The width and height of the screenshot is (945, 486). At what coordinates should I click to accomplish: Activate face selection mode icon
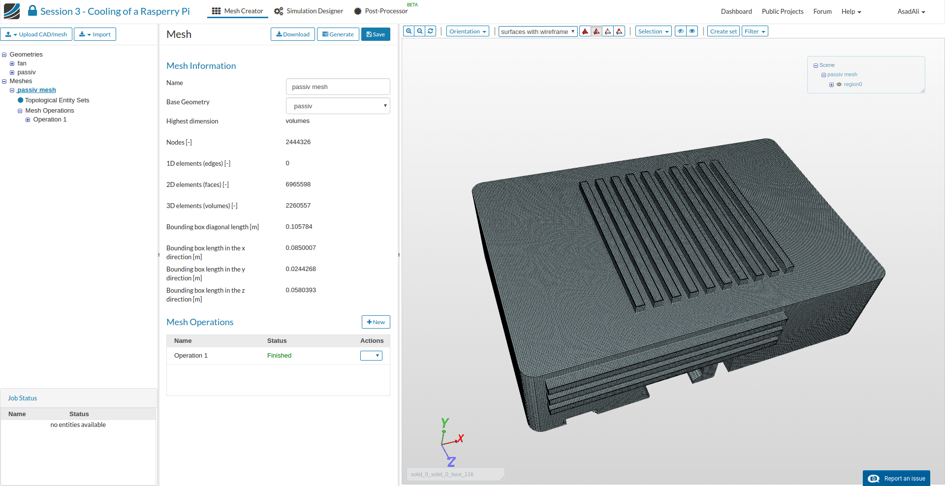click(597, 31)
